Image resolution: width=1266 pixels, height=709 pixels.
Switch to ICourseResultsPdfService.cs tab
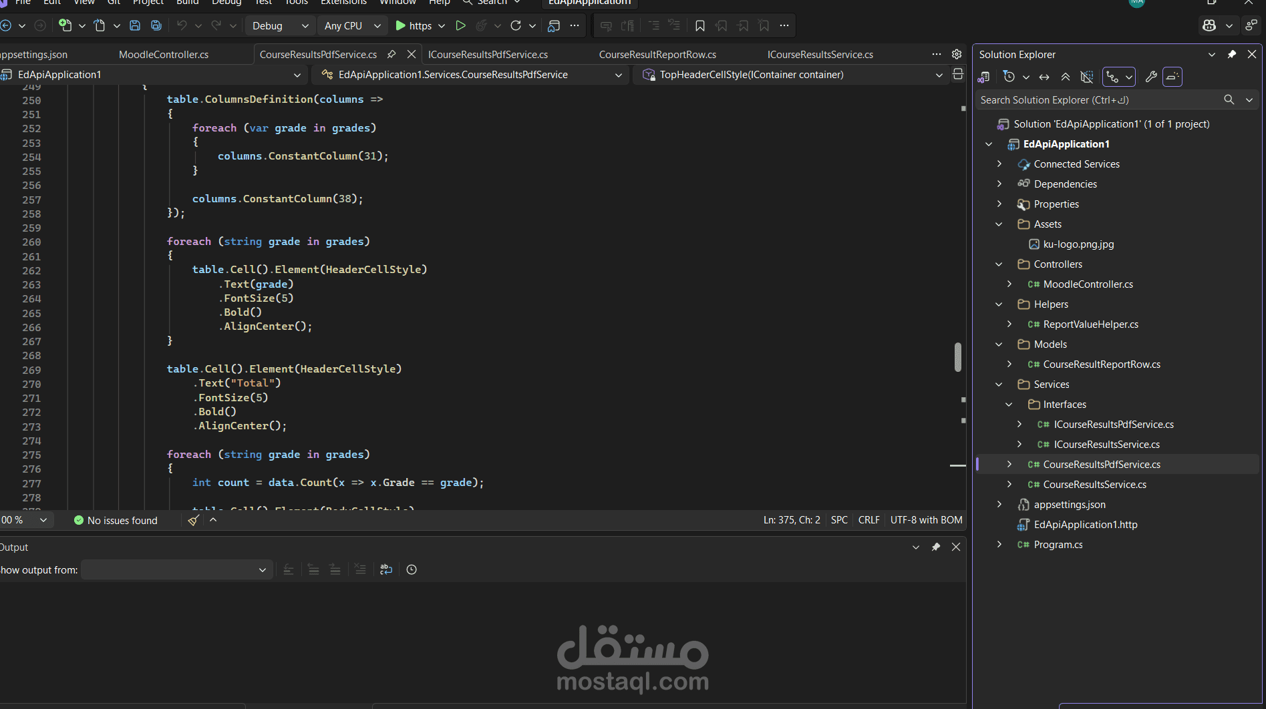(488, 54)
